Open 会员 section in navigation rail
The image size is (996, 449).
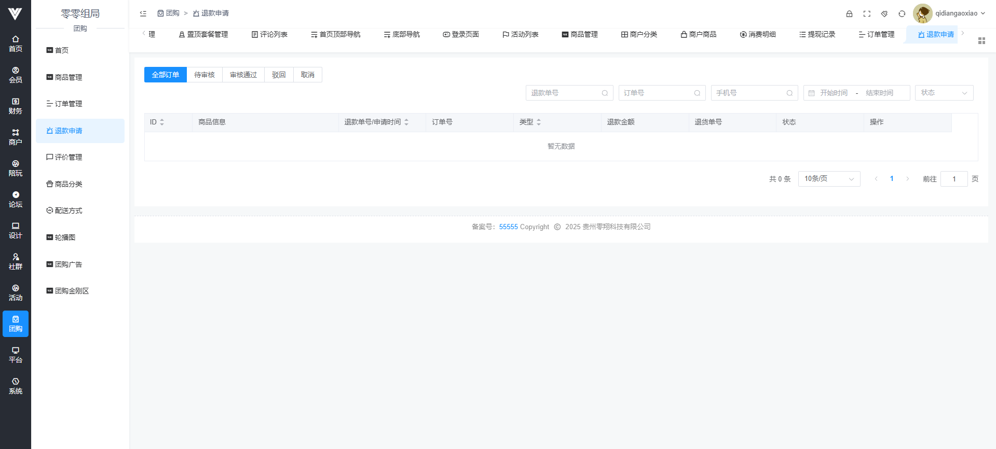(x=16, y=75)
